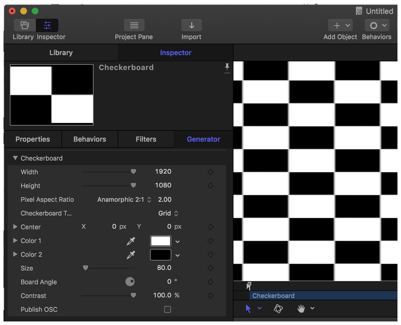Screen dimensions: 401x325
Task: Pin the Inspector with the pin icon
Action: 227,67
